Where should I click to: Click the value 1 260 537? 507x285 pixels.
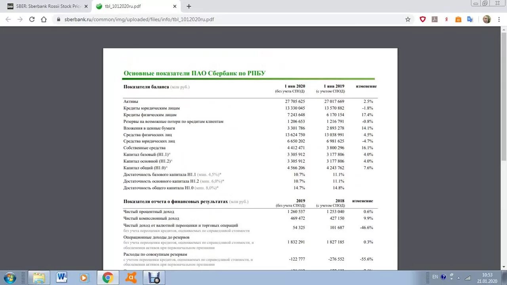click(296, 212)
